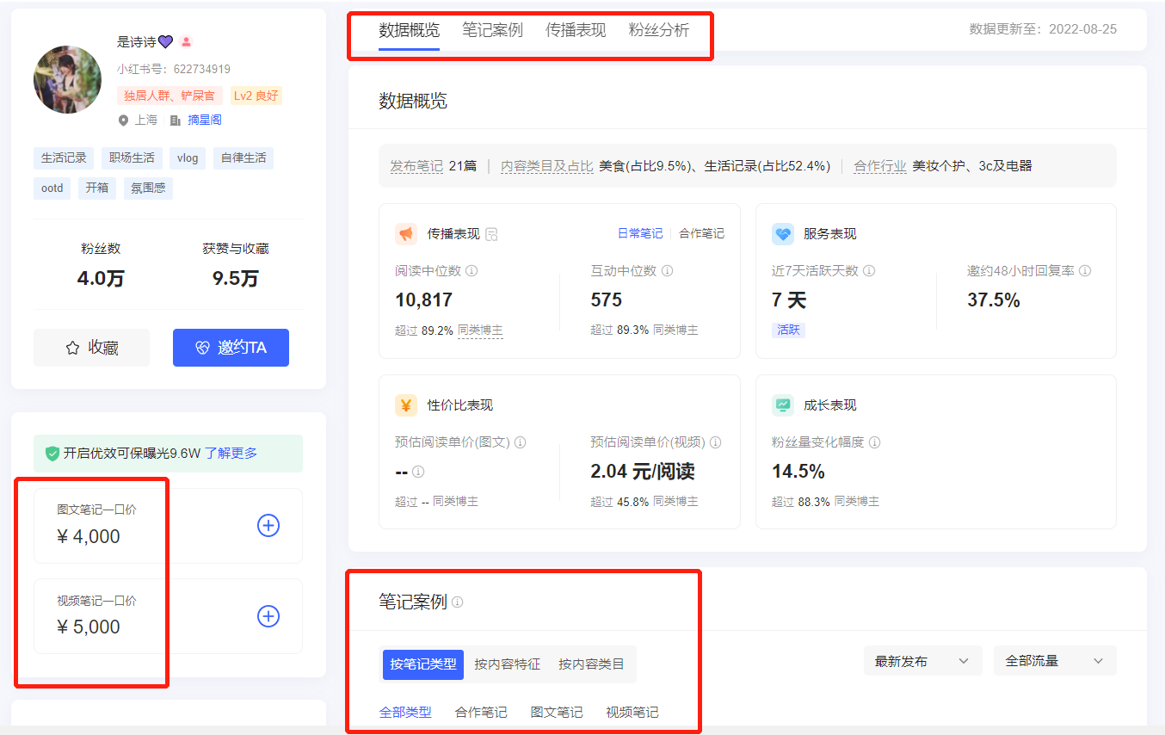Click info icon beside 互动中位数
The width and height of the screenshot is (1165, 735).
[x=667, y=270]
